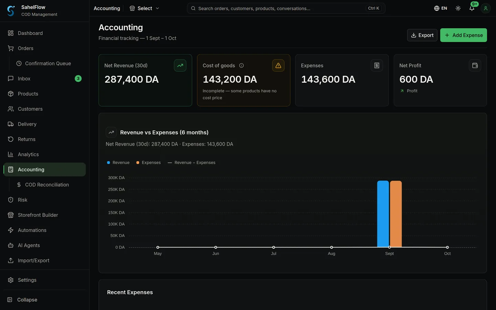Image resolution: width=496 pixels, height=310 pixels.
Task: Click the Risk shield icon
Action: [x=11, y=200]
